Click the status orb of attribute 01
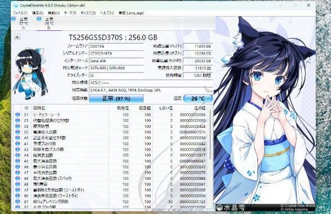Screen dimensions: 331x214 click(18, 115)
